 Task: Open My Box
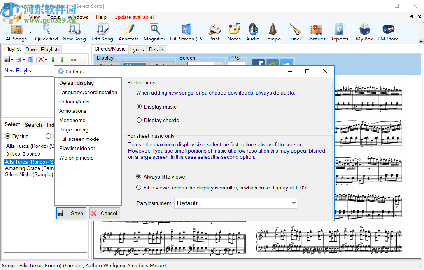[x=364, y=33]
